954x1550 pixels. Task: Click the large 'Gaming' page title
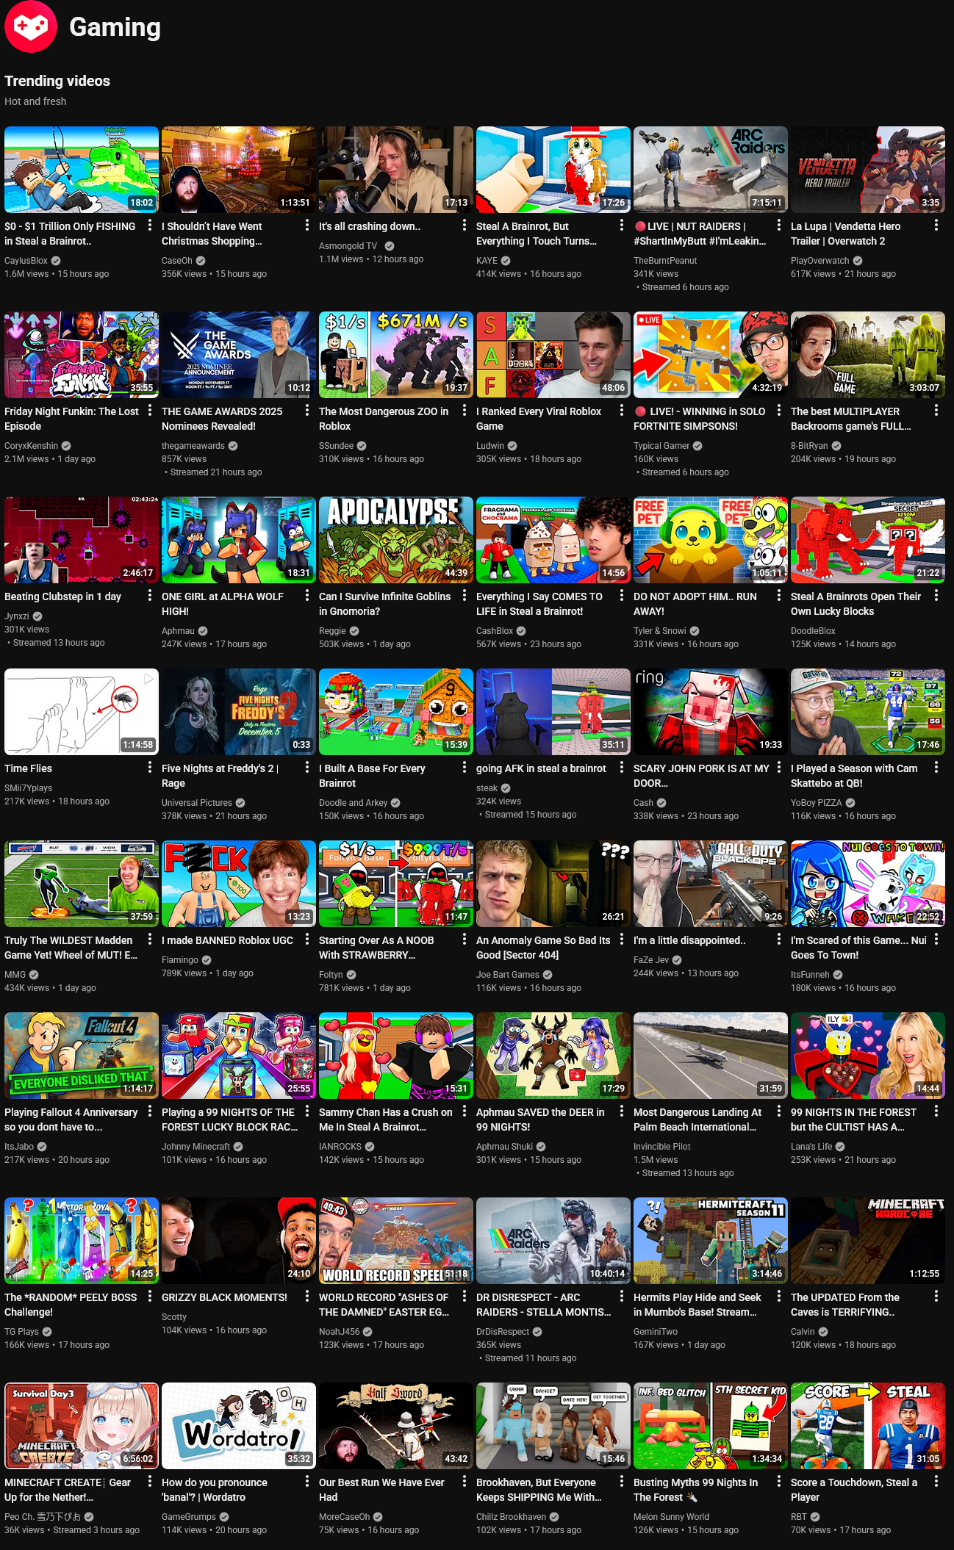coord(115,27)
